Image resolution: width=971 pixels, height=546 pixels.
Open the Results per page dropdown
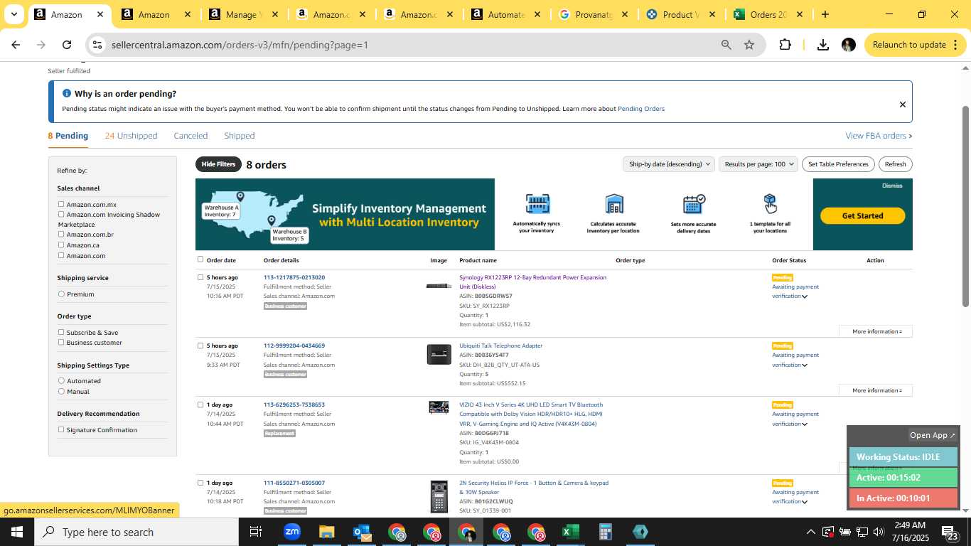click(x=758, y=164)
